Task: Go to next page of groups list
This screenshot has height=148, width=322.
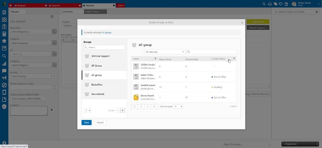Action: click(x=123, y=110)
